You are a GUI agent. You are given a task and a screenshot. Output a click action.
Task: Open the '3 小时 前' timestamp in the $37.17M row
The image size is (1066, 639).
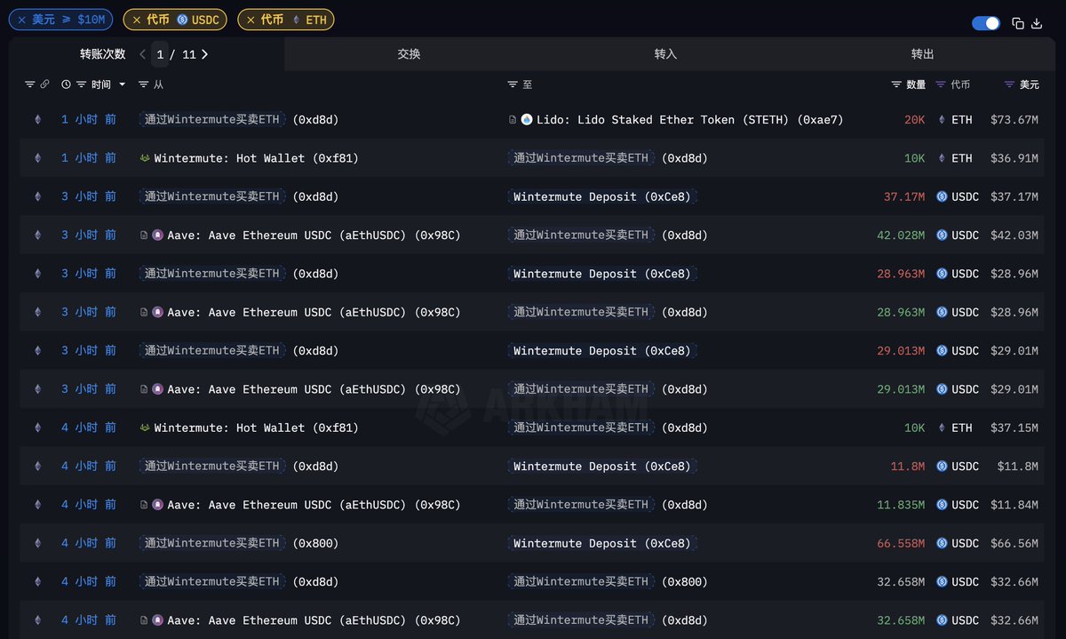click(89, 196)
